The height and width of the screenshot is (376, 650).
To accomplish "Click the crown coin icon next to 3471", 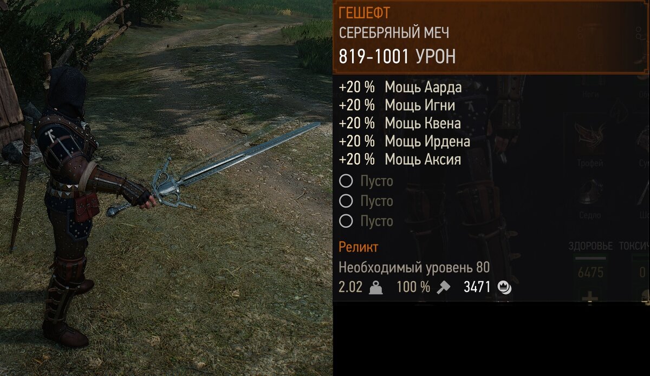I will pyautogui.click(x=504, y=287).
